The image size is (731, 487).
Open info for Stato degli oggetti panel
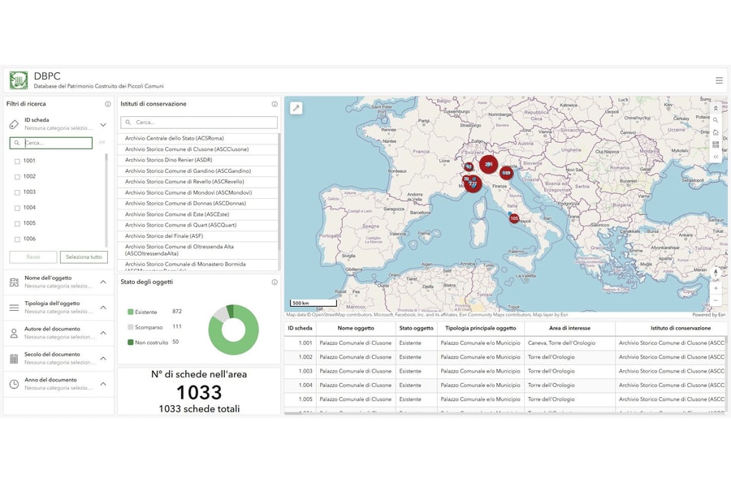(275, 282)
